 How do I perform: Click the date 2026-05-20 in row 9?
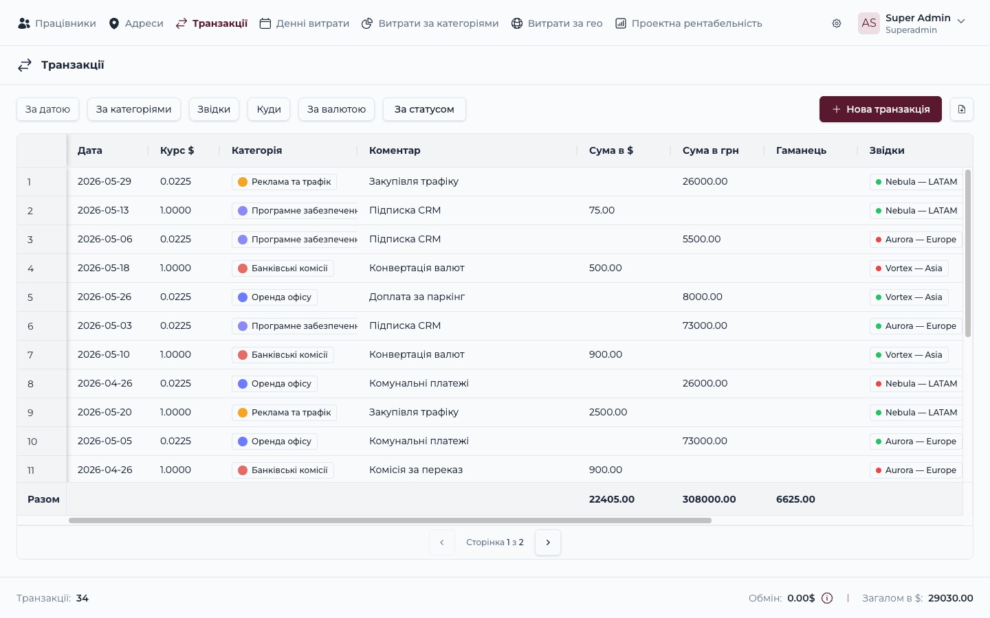pos(104,412)
